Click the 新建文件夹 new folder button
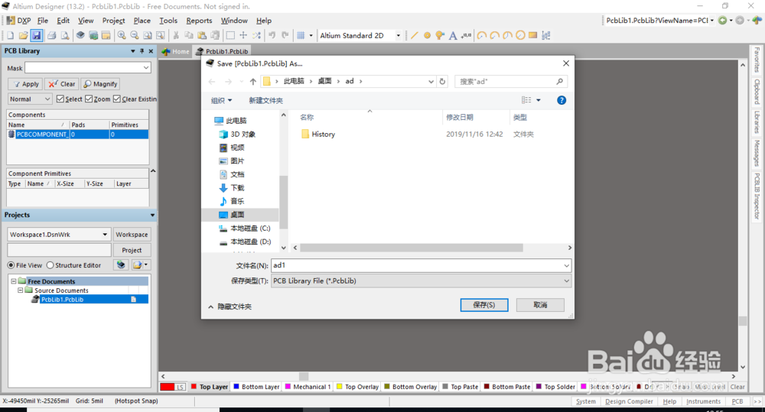Image resolution: width=765 pixels, height=412 pixels. click(265, 100)
